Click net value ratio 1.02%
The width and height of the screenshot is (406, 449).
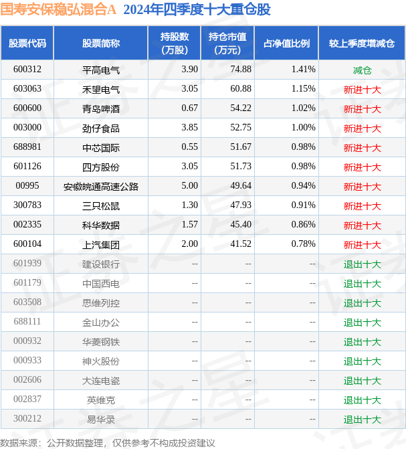[303, 108]
